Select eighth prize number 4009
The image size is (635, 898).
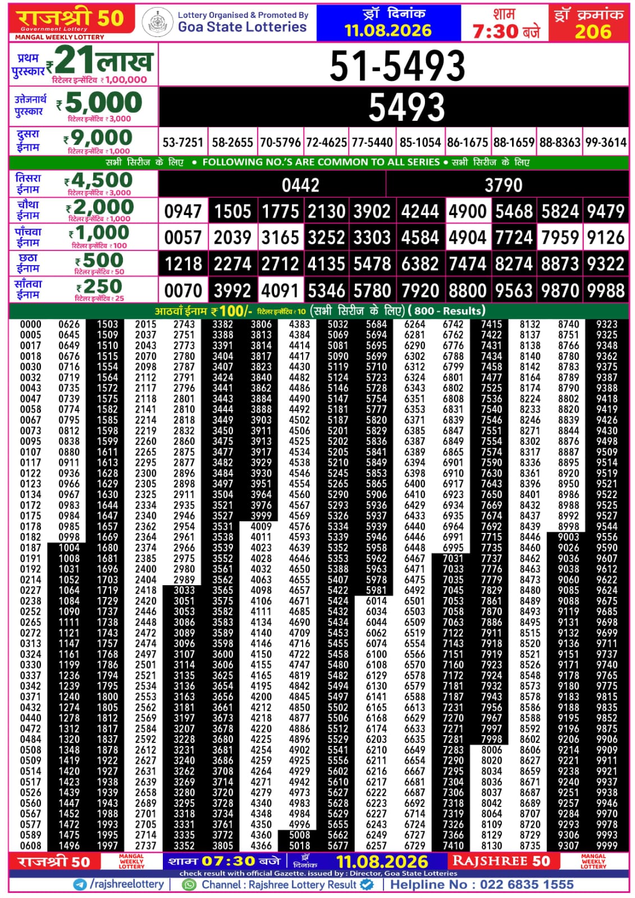[x=261, y=527]
